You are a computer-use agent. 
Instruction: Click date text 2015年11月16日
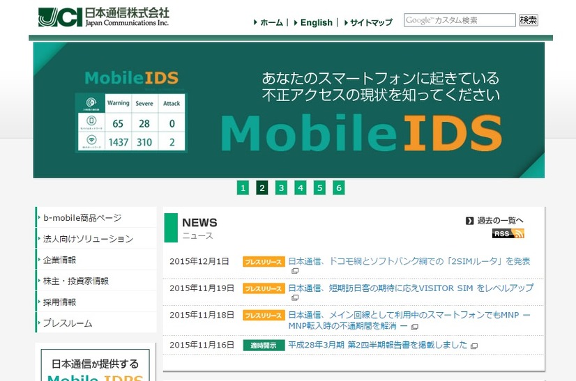[x=202, y=345]
